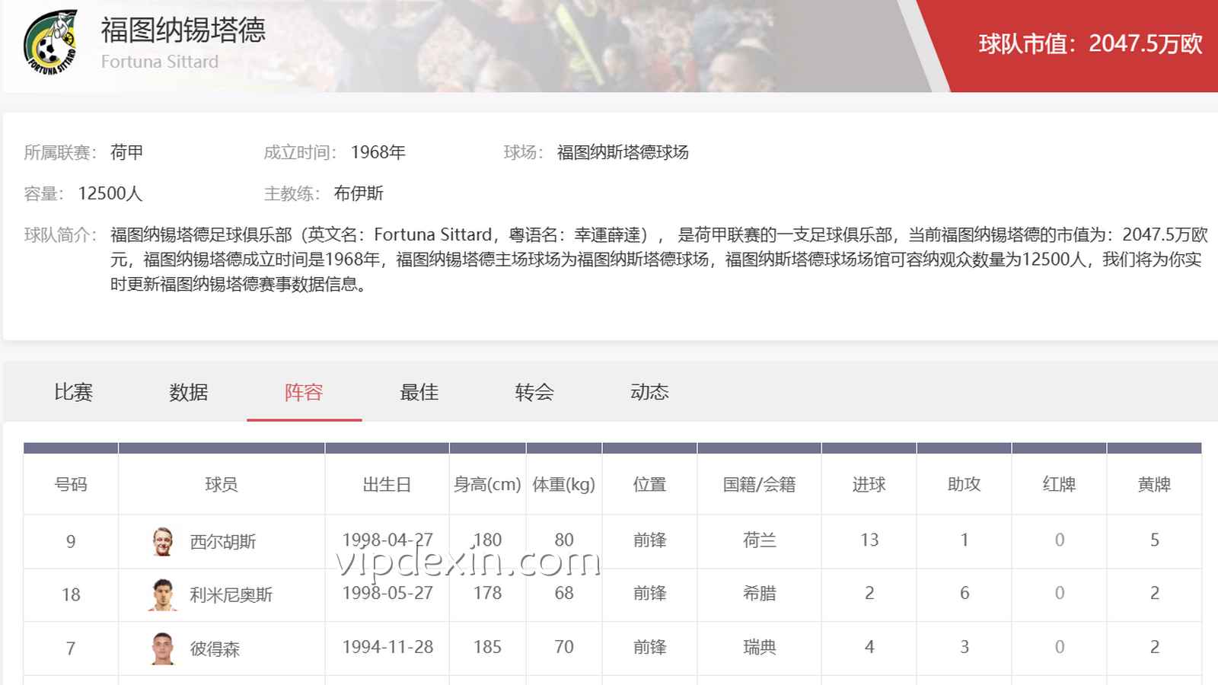Viewport: 1218px width, 685px height.
Task: Switch to the 比赛 tab
Action: pos(74,392)
